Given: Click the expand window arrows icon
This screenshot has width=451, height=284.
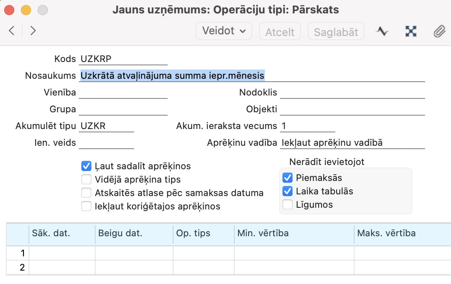Looking at the screenshot, I should point(411,31).
